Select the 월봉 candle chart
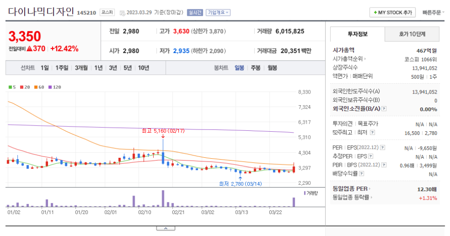The image size is (450, 236). (x=272, y=67)
